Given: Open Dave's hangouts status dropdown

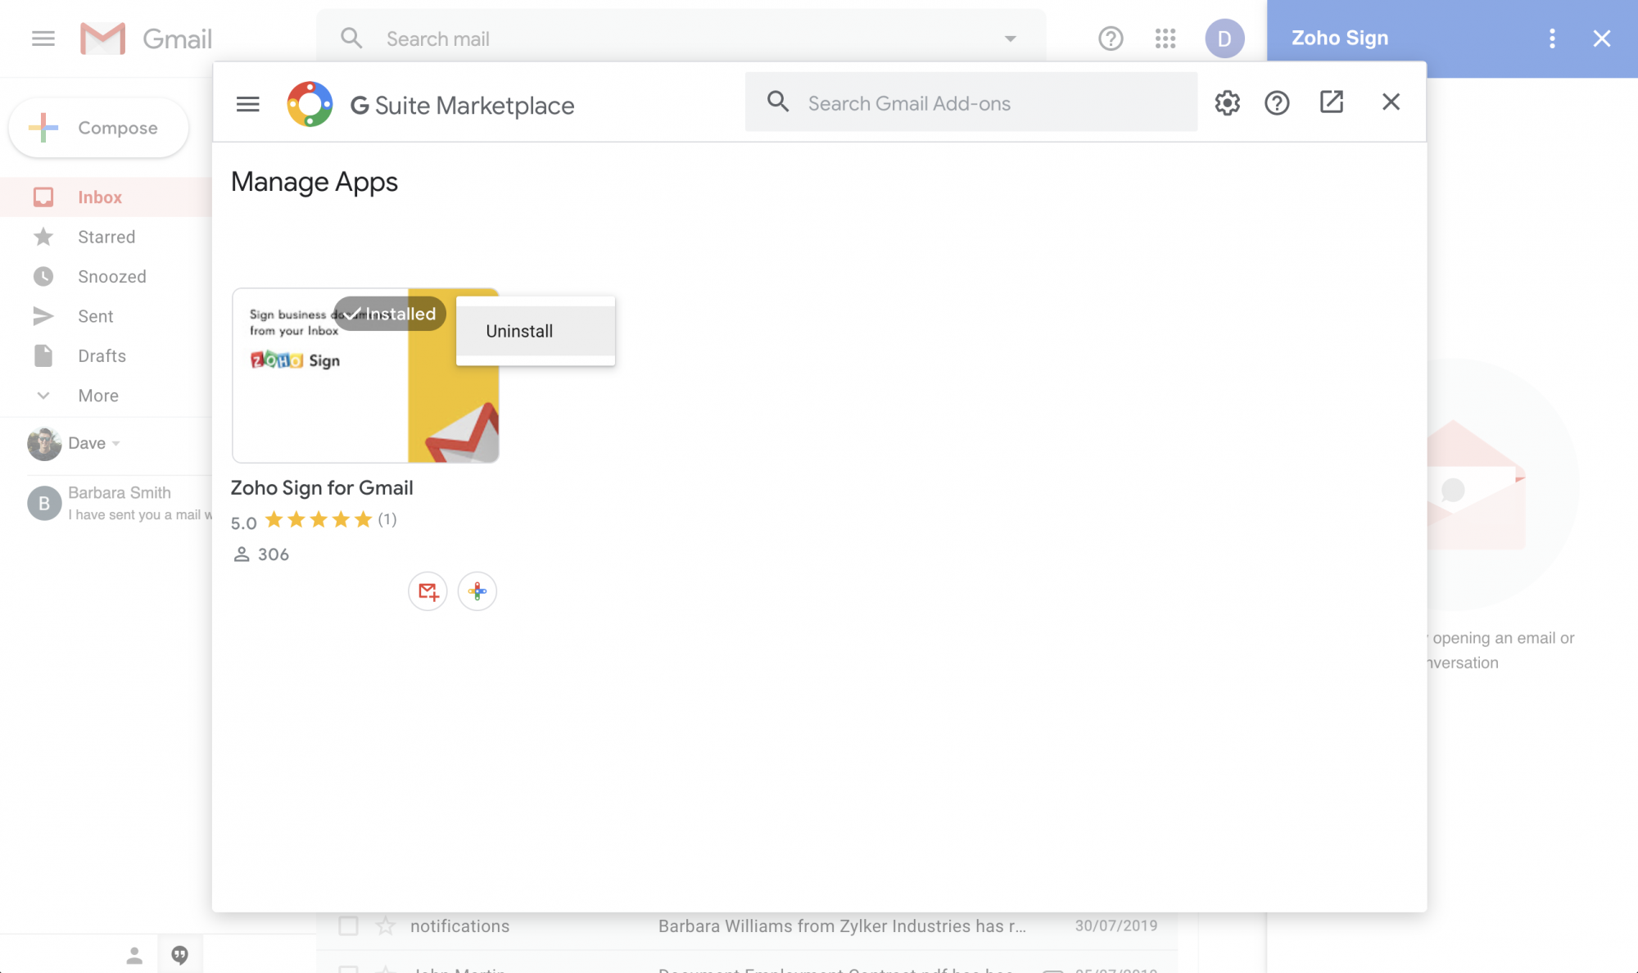Looking at the screenshot, I should point(115,443).
